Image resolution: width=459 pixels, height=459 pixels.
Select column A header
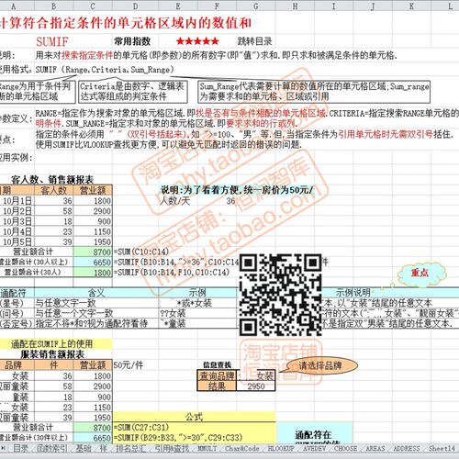17,6
